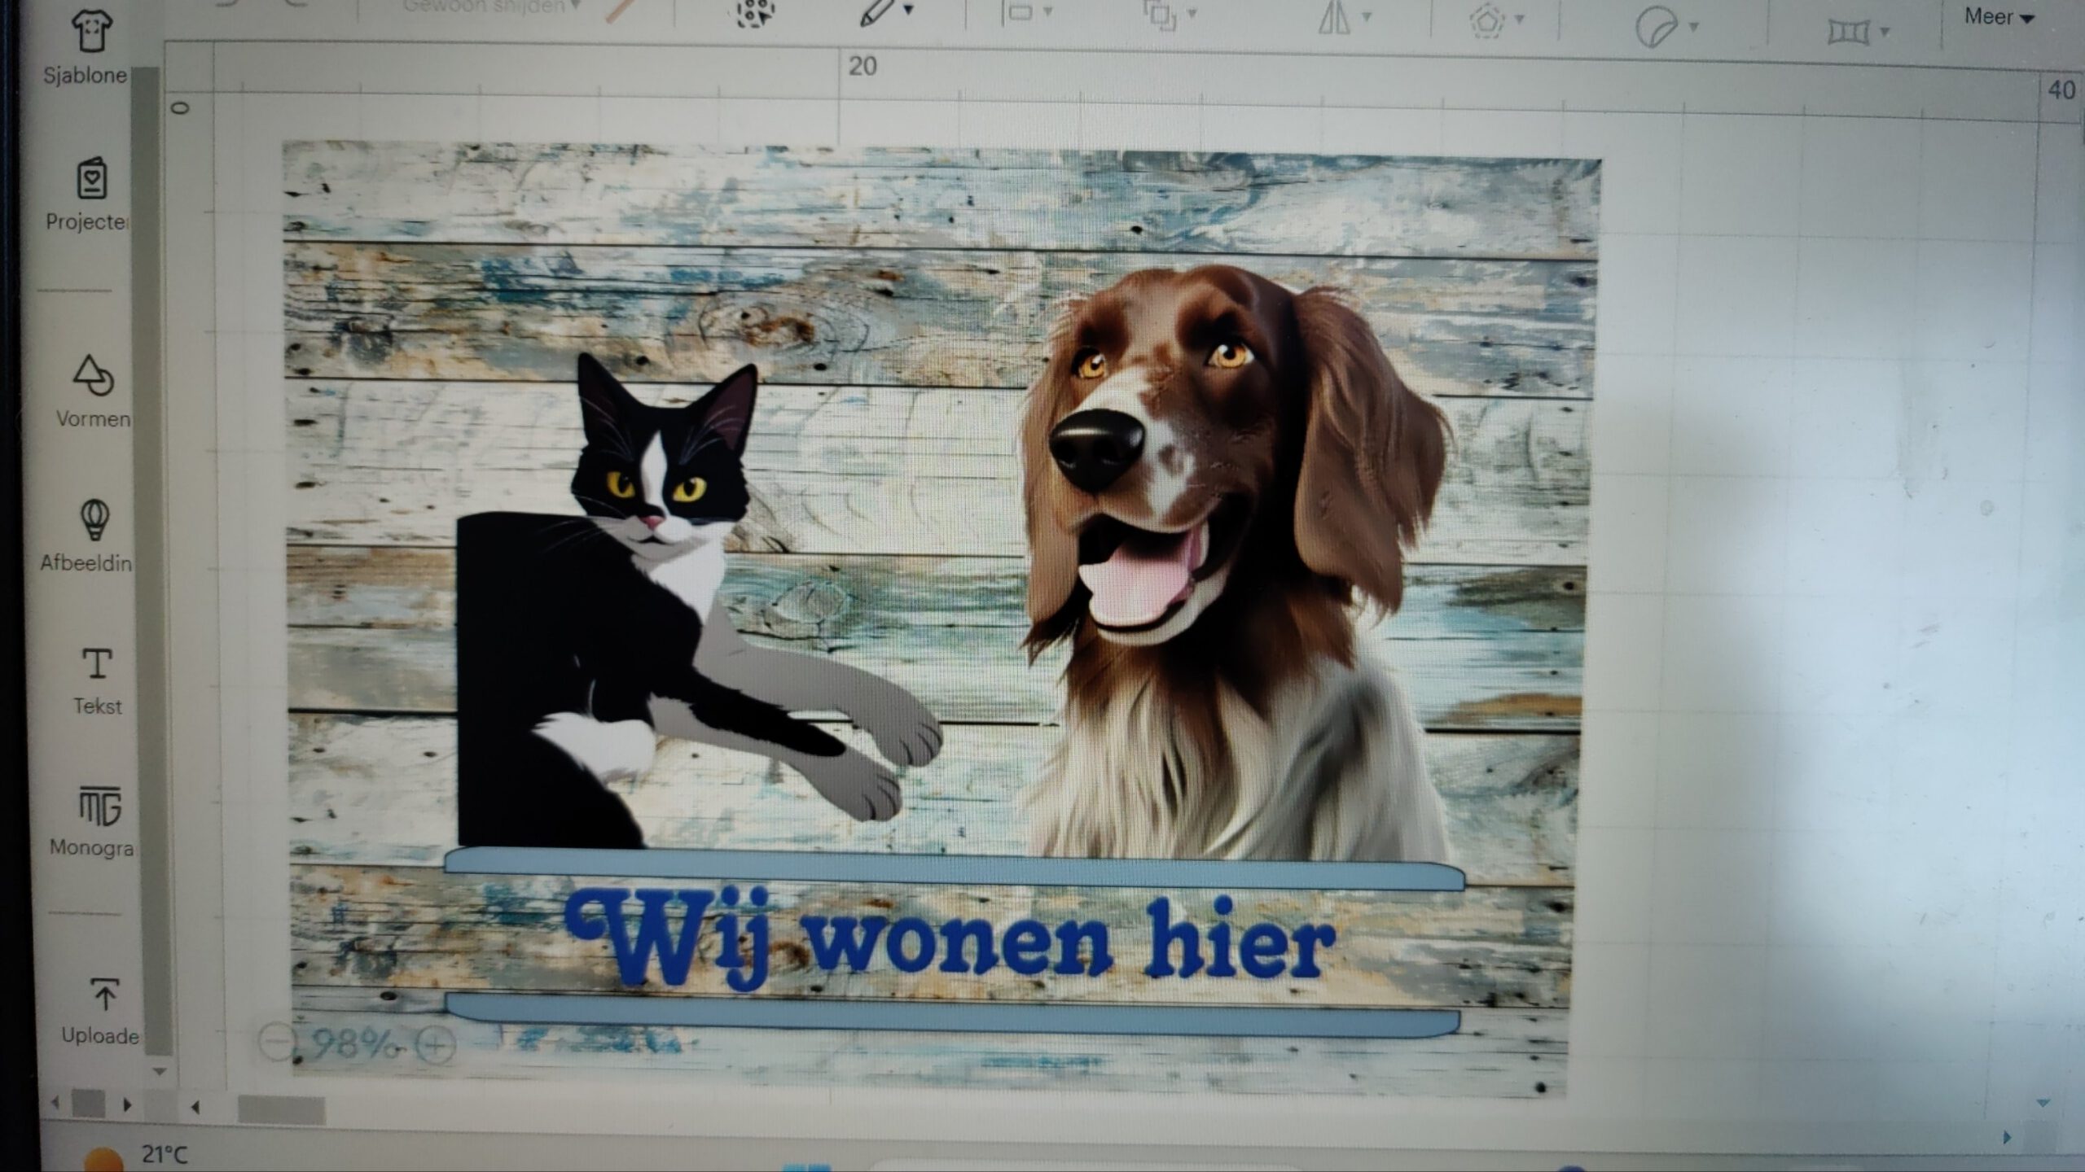Click the sidebar vertical scrollbar down arrow
Image resolution: width=2085 pixels, height=1172 pixels.
(x=160, y=1072)
